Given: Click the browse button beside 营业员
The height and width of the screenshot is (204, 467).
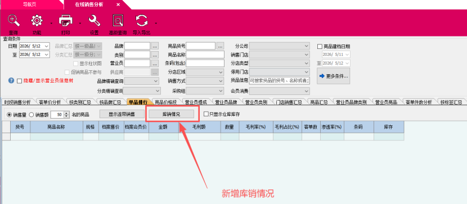Looking at the screenshot, I should point(154,64).
